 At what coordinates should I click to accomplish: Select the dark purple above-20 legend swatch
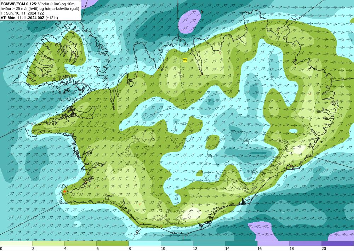338,243
